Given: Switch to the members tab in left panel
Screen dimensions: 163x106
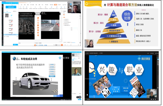Looking at the screenshot, I should 15,11.
